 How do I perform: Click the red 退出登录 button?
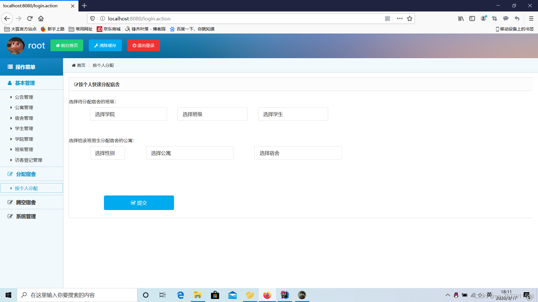coord(143,46)
